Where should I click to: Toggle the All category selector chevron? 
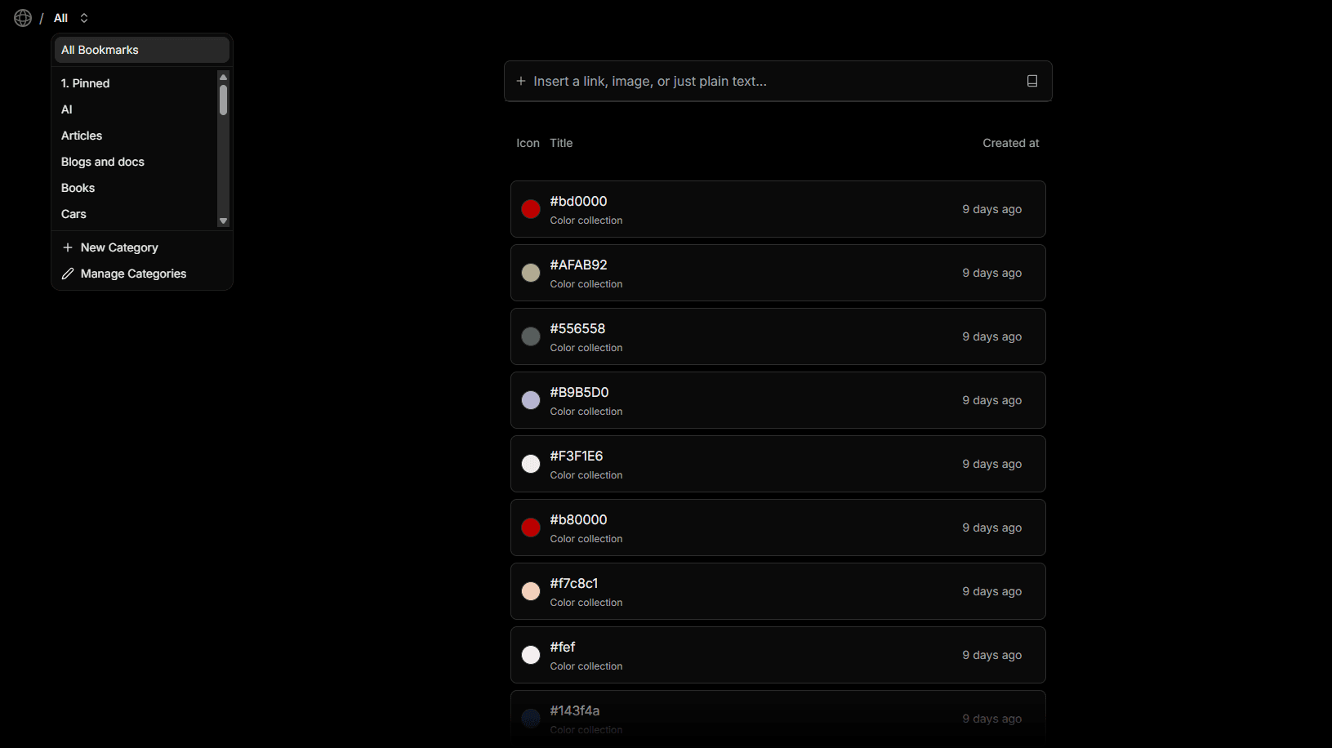pyautogui.click(x=84, y=18)
